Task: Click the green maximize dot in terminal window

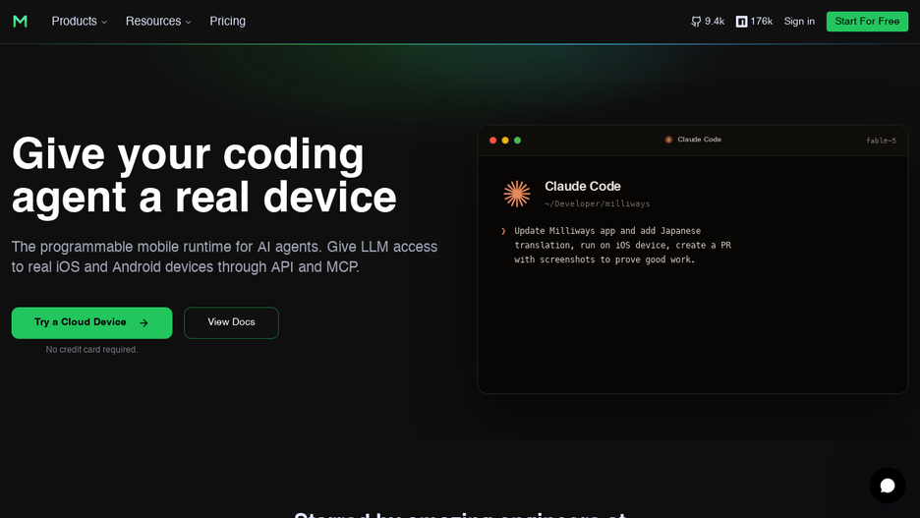Action: [517, 141]
